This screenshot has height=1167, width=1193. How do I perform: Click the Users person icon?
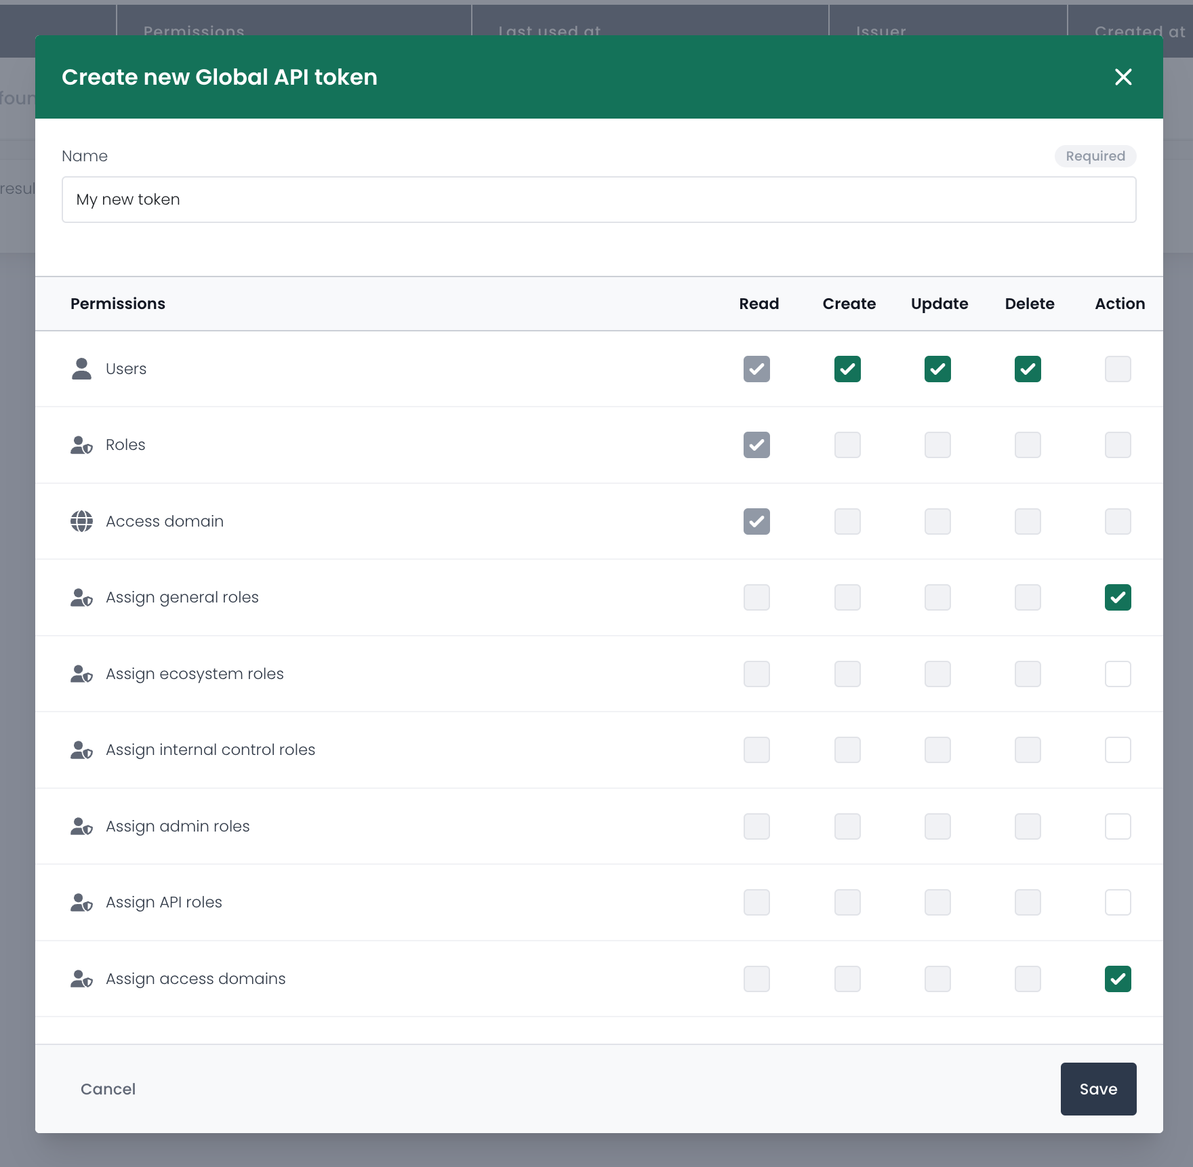81,369
